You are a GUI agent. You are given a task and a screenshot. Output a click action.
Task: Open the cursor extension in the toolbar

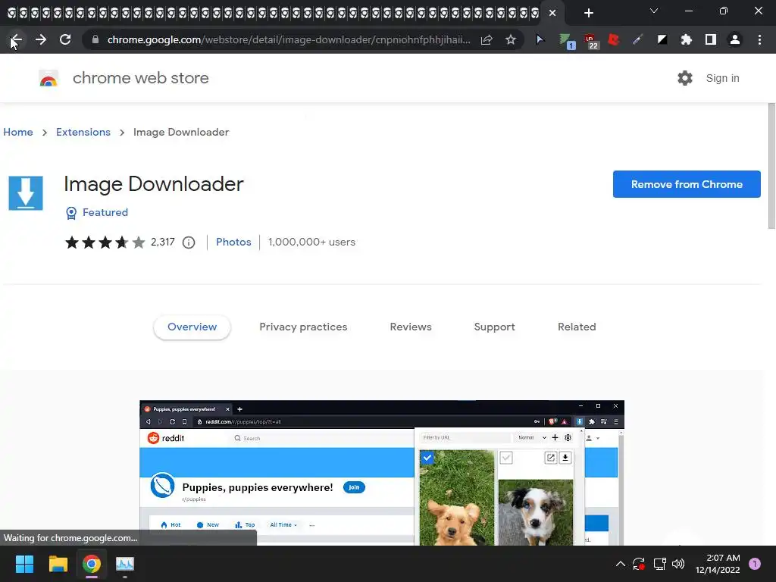[x=540, y=39]
